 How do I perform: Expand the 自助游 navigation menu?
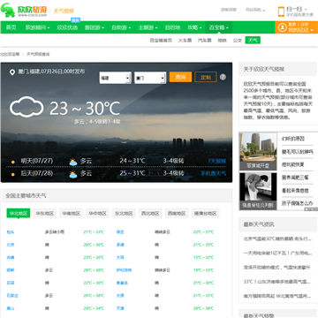click(121, 27)
